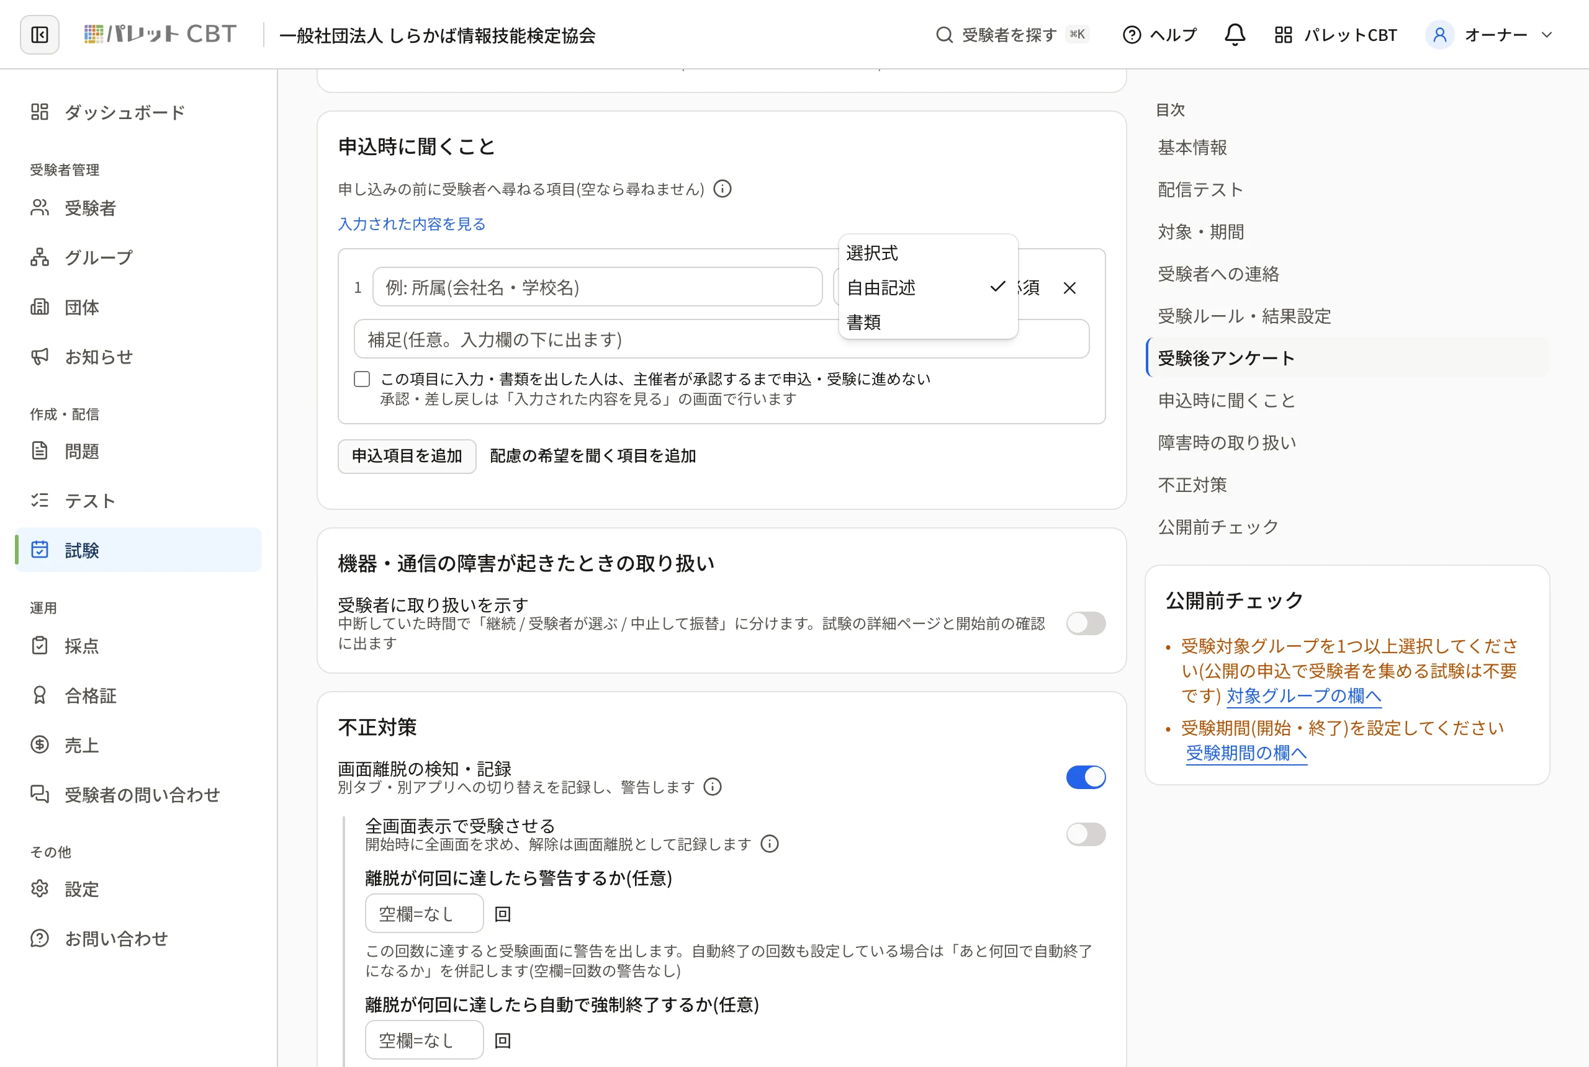Screen dimensions: 1589x1067
Task: Click the item name field 例: 所属
Action: click(597, 287)
